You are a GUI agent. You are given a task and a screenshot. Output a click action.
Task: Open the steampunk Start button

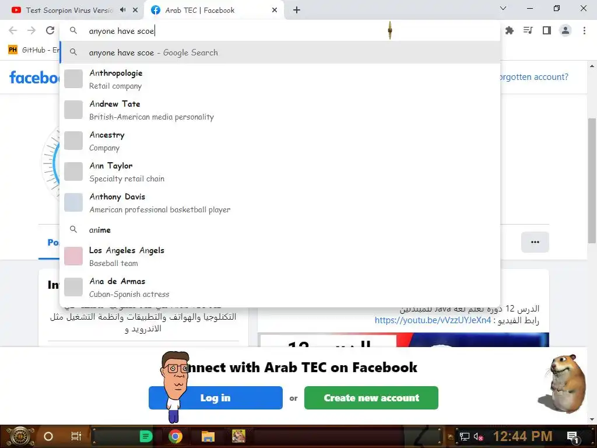[20, 436]
